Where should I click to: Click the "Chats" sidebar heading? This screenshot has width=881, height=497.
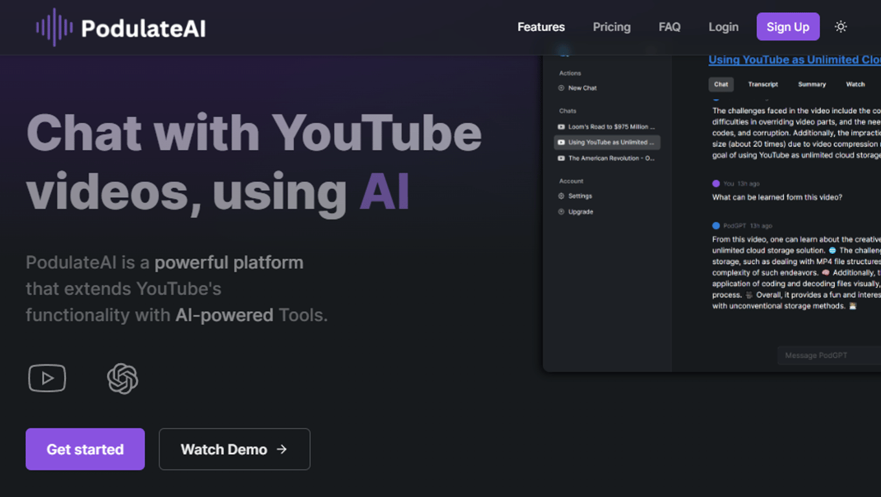click(568, 111)
